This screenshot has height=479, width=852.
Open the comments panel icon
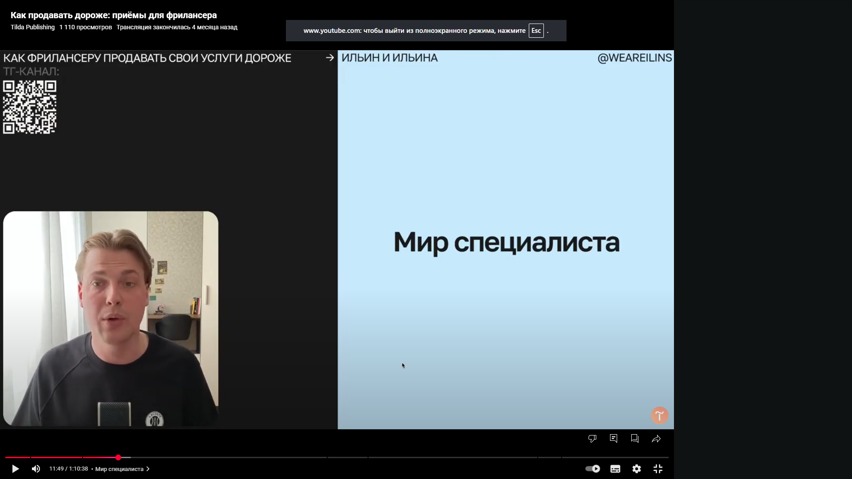pyautogui.click(x=614, y=439)
